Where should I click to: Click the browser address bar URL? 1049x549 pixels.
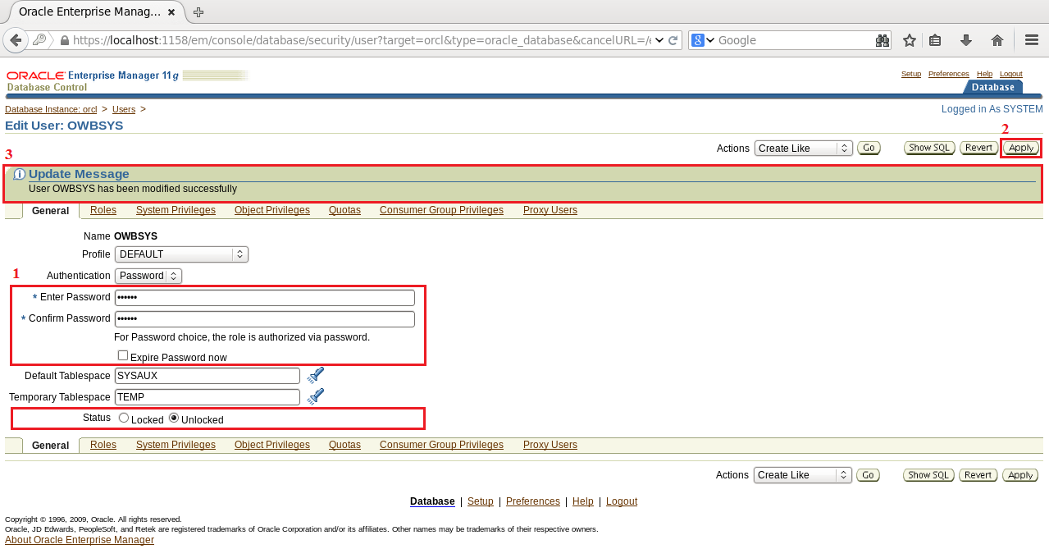coord(361,40)
